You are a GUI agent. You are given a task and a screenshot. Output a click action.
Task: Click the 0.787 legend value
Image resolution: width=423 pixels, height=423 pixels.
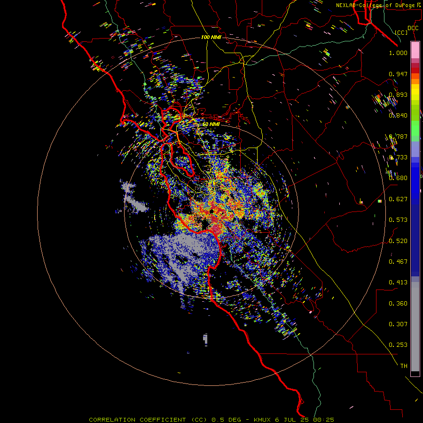coord(398,136)
